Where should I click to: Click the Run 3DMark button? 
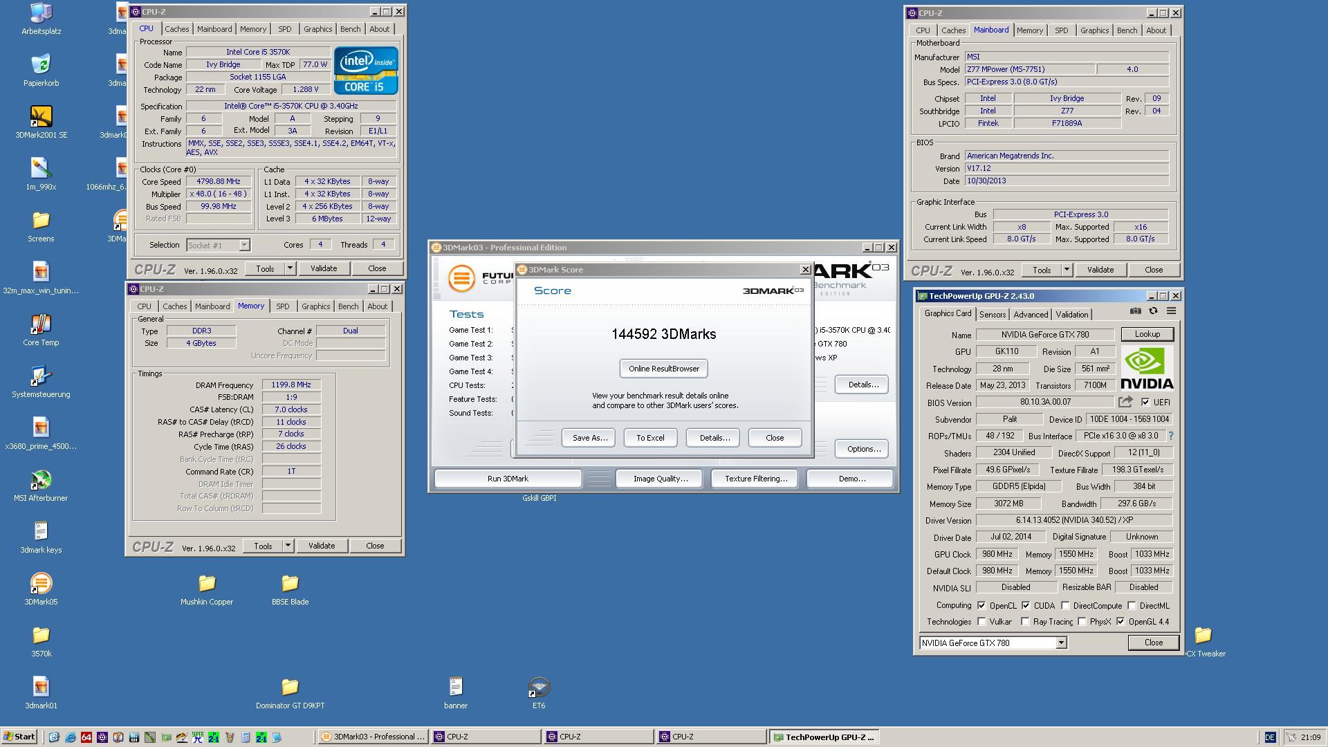coord(508,479)
